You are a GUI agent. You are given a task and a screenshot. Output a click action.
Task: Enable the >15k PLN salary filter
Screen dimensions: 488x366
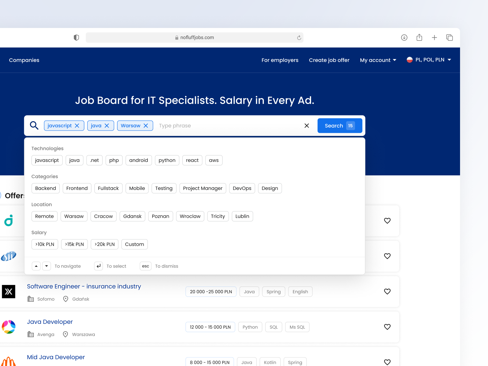pos(74,244)
